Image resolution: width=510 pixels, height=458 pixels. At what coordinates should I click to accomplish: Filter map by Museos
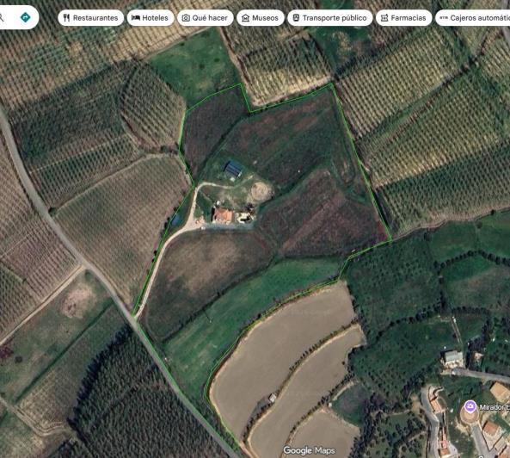coord(261,17)
